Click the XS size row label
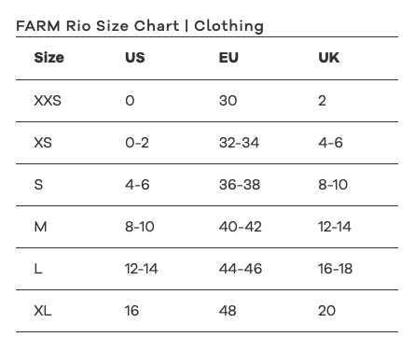The height and width of the screenshot is (351, 415). (x=43, y=143)
